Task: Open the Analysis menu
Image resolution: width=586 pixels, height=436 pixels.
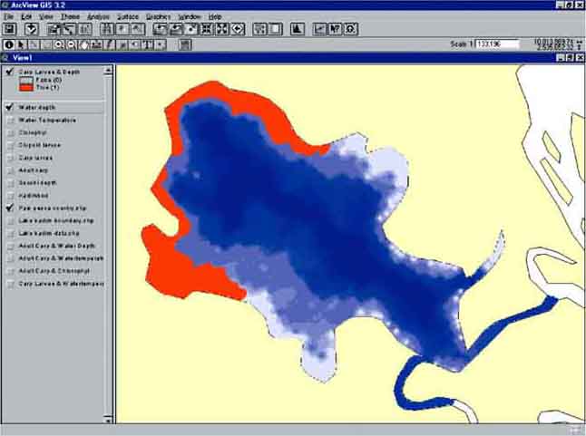Action: pos(98,16)
